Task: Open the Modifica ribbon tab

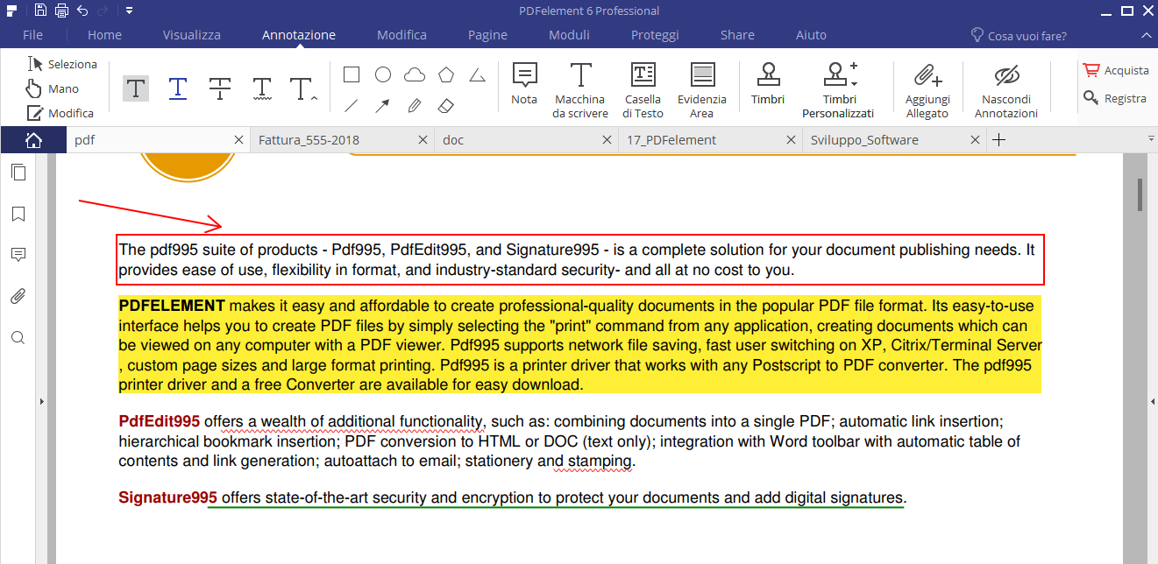Action: click(401, 35)
